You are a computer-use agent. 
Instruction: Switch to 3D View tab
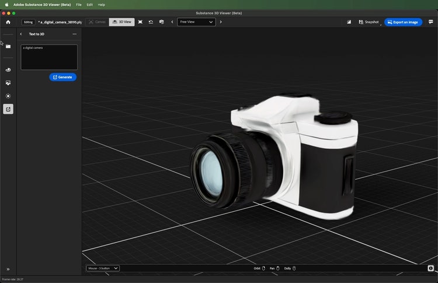[122, 22]
